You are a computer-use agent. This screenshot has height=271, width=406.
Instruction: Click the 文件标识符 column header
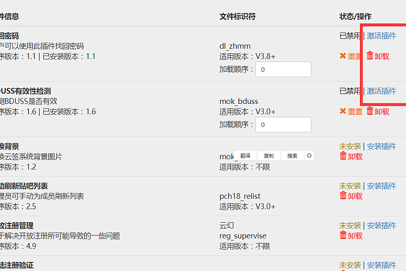point(237,16)
